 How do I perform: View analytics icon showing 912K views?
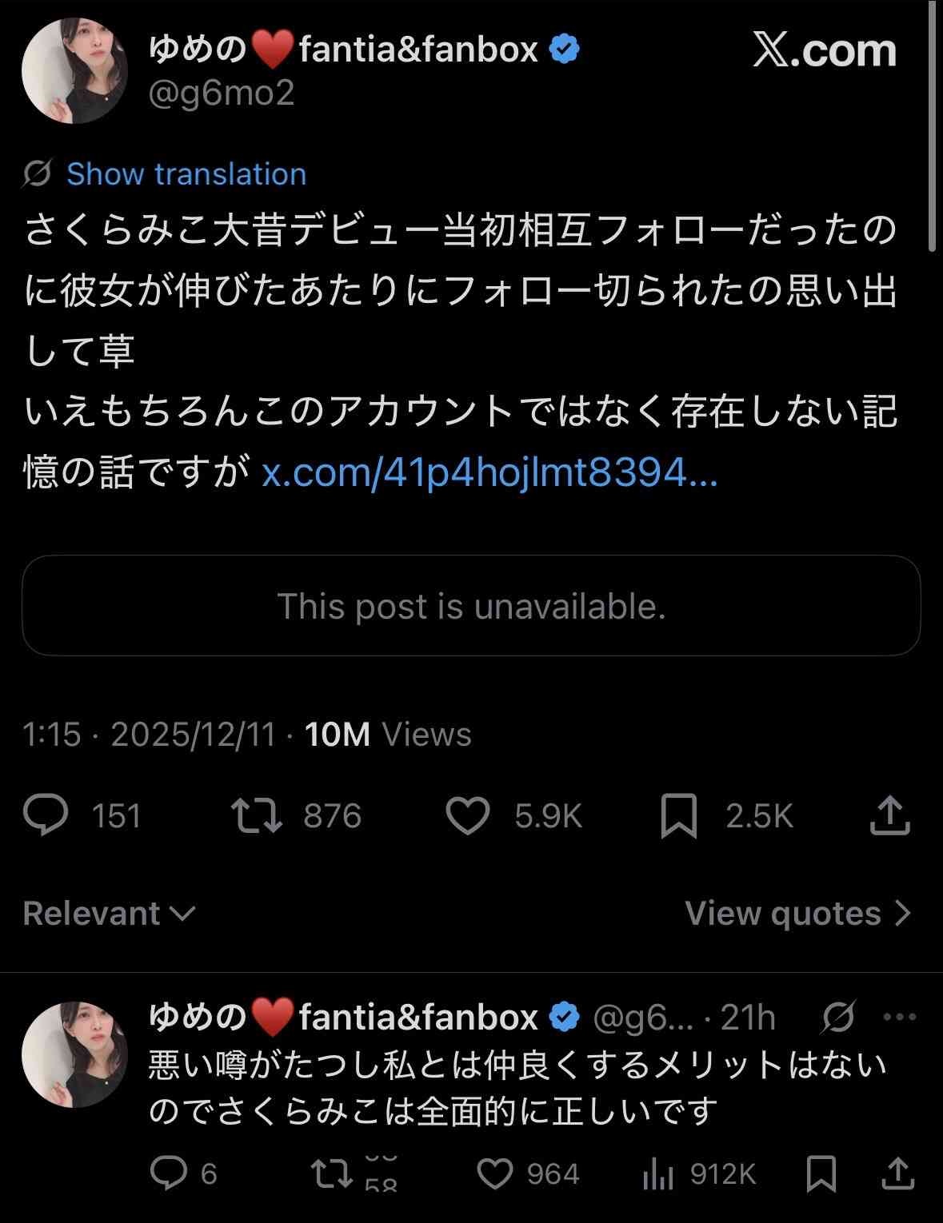point(657,1174)
